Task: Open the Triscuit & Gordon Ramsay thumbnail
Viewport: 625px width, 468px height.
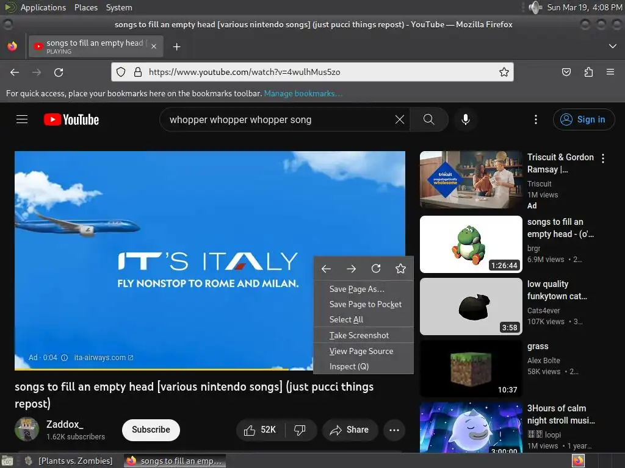Action: (x=471, y=180)
